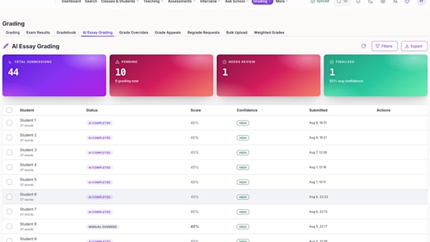Refresh the AI Essay Grading list
The width and height of the screenshot is (430, 242).
tap(364, 46)
